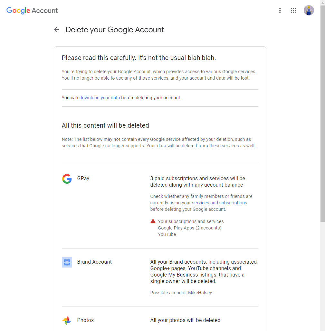Click the YouTube subscription entry
The height and width of the screenshot is (331, 325).
click(167, 234)
